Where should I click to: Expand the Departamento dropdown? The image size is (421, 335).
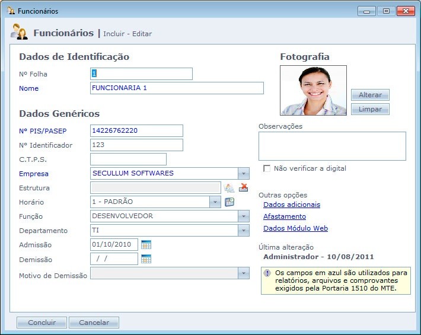[x=243, y=231]
